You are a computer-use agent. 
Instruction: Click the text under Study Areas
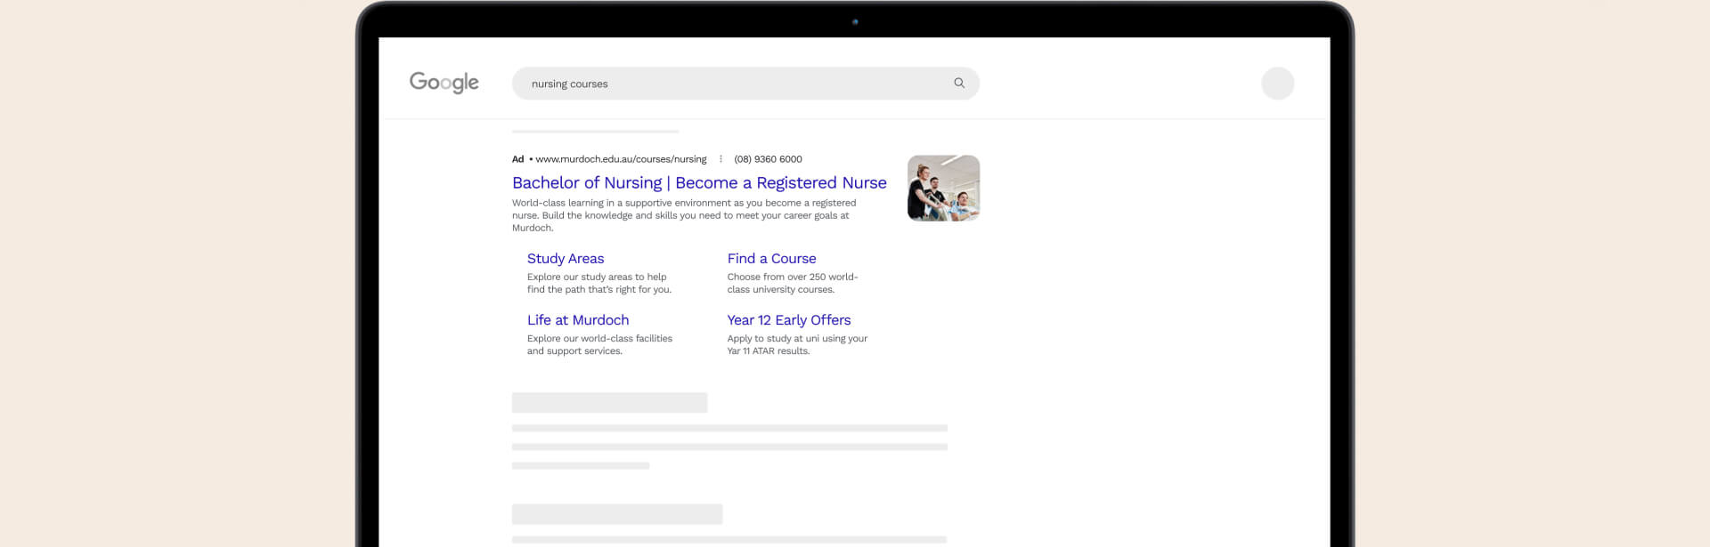pos(598,283)
